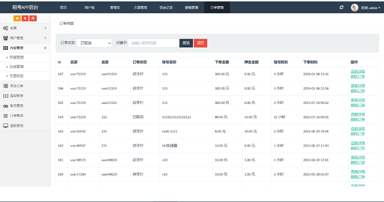Image resolution: width=384 pixels, height=202 pixels.
Task: Click the red recycle icon button in sidebar top
Action: 33,18
